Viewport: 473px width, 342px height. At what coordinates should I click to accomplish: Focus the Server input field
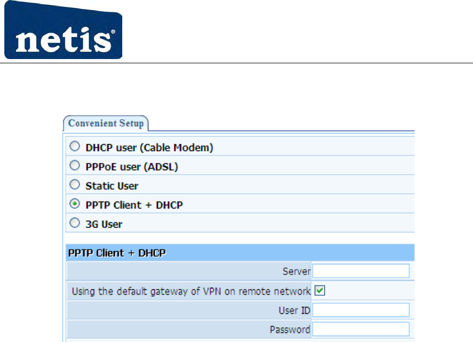pyautogui.click(x=360, y=271)
